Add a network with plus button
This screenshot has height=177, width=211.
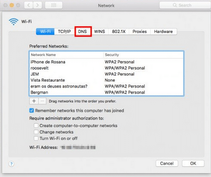tap(34, 101)
